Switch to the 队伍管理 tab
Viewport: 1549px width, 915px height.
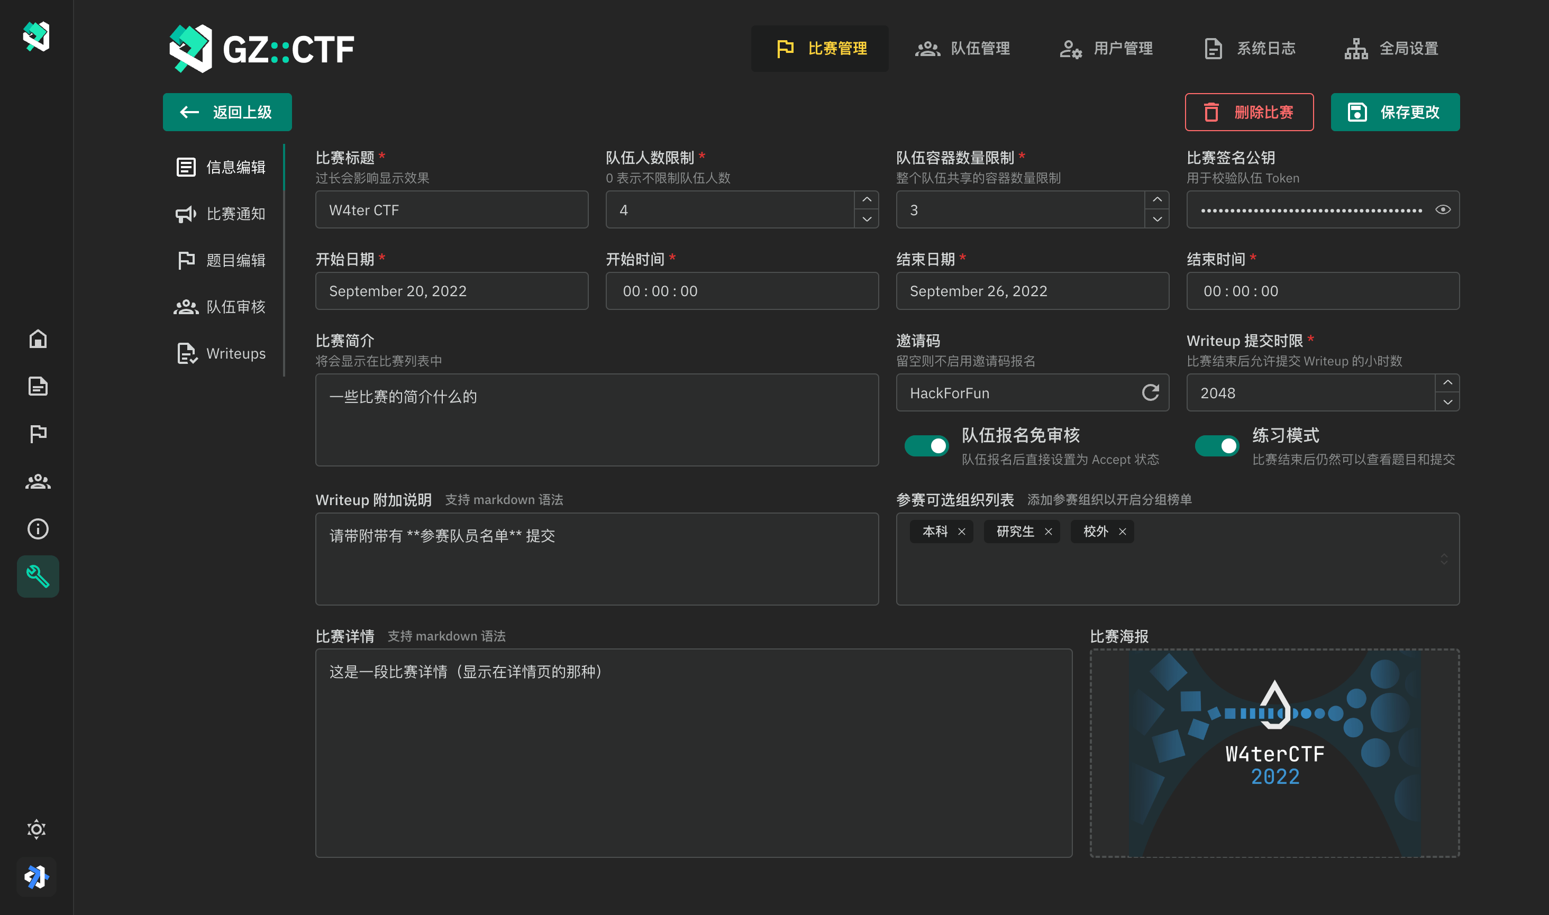(962, 49)
